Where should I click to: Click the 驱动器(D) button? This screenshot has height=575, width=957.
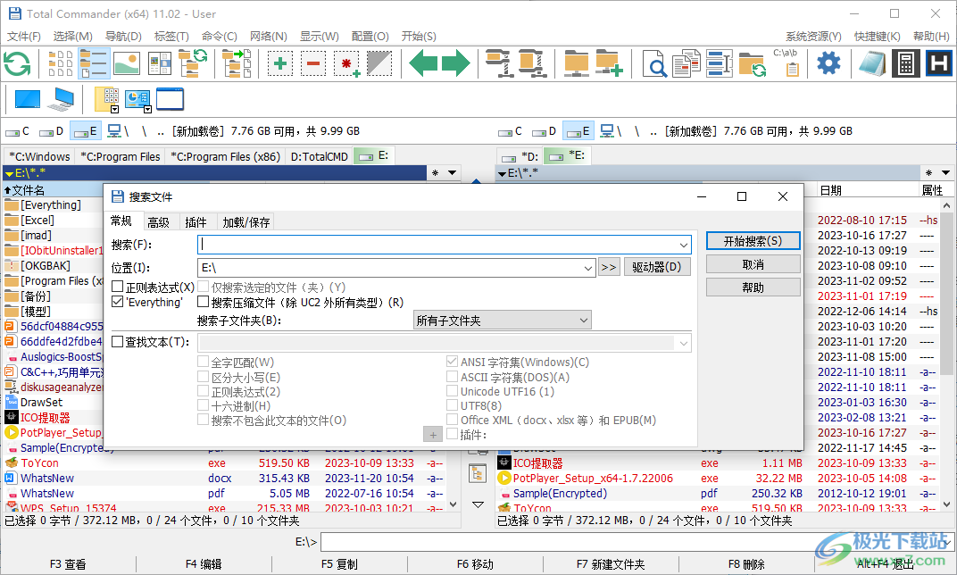pos(657,267)
